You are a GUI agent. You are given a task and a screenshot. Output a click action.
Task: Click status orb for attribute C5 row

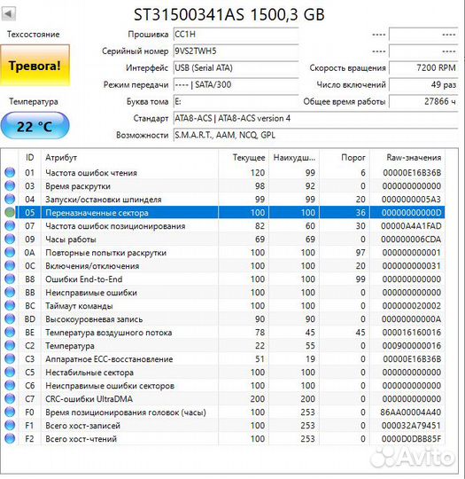(x=10, y=372)
